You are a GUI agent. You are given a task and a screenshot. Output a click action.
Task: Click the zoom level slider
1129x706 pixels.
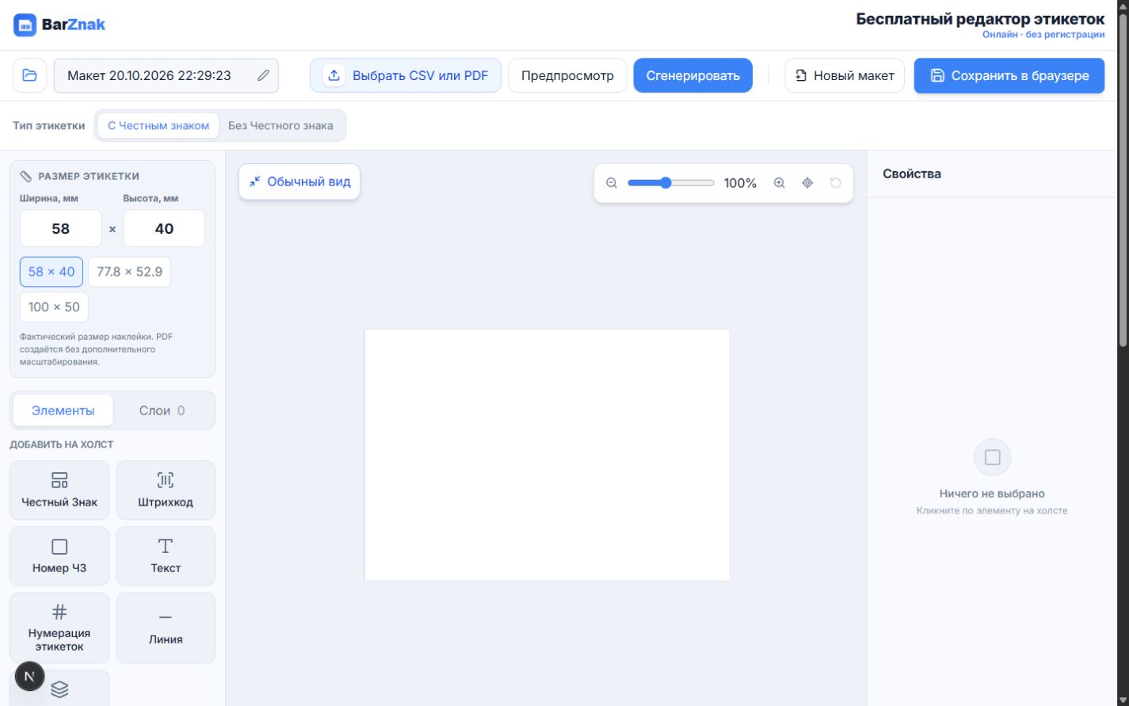point(671,183)
